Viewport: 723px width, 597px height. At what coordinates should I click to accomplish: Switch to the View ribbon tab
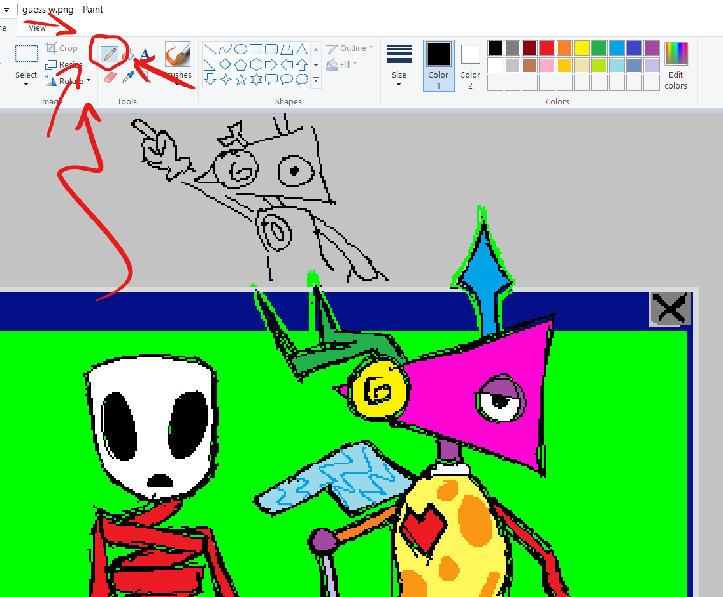[37, 27]
